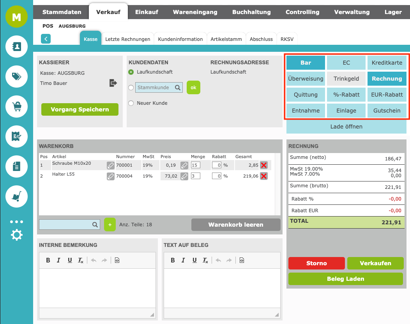
Task: Click the address book sidebar icon
Action: click(16, 47)
